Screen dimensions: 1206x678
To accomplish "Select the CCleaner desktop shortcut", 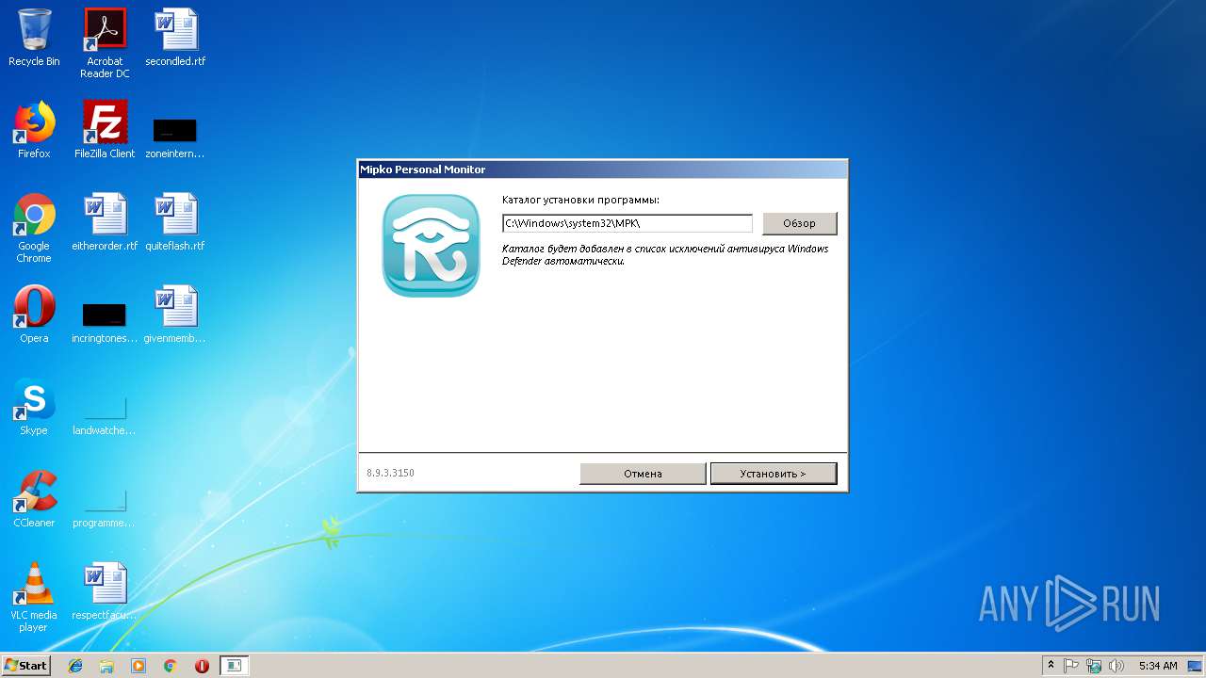I will (34, 498).
